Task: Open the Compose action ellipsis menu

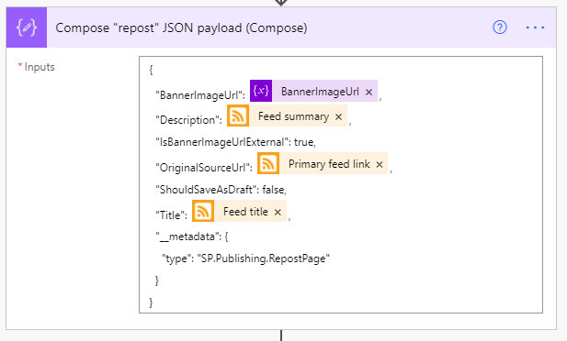Action: [x=535, y=27]
